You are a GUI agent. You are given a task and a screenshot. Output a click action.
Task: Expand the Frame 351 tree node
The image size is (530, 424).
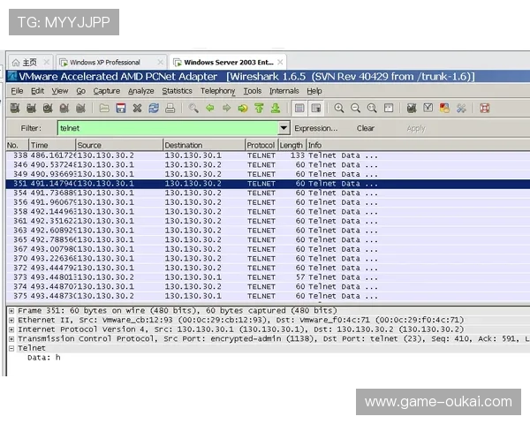click(x=11, y=311)
